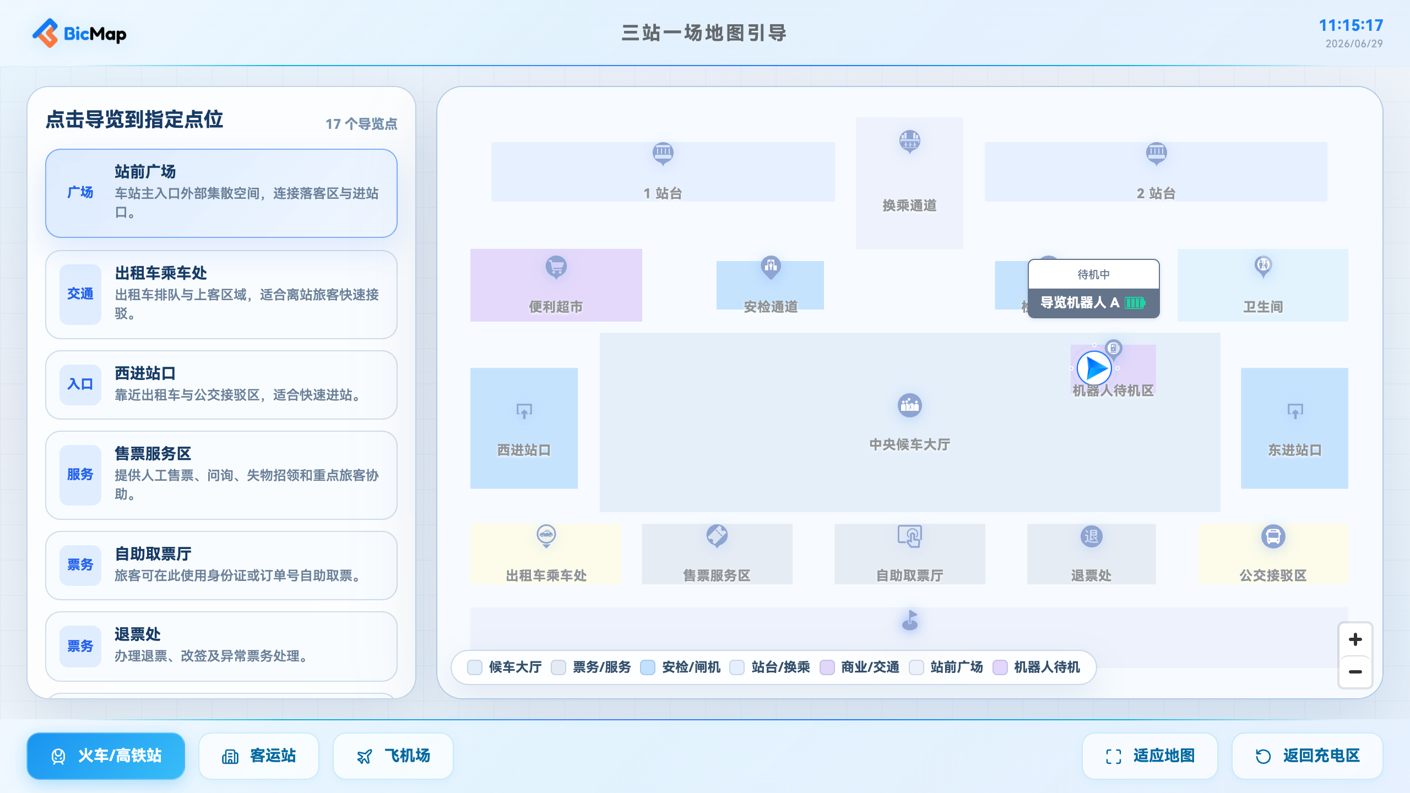
Task: Click the 便利超市 map label
Action: [x=556, y=307]
